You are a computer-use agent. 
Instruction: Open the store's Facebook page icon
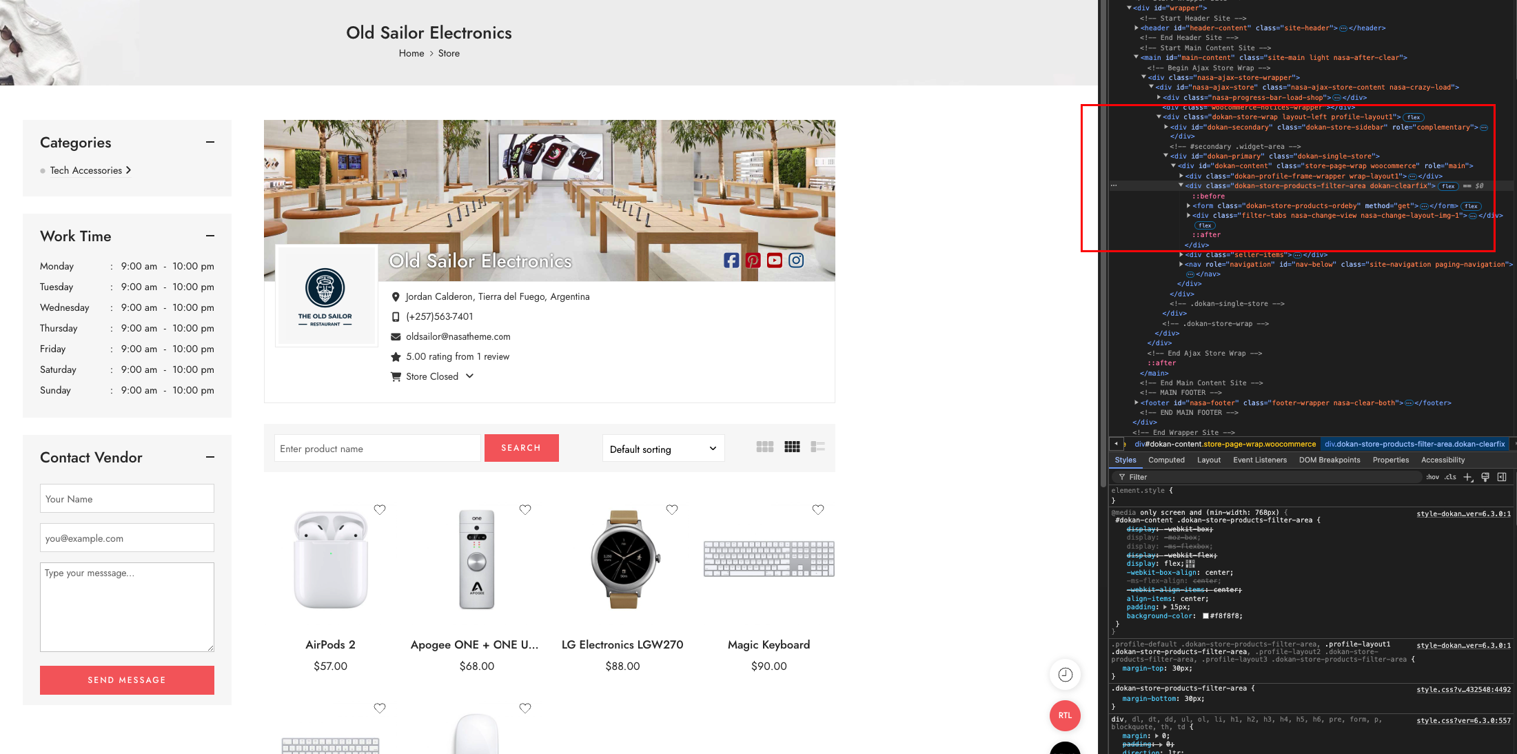coord(731,261)
